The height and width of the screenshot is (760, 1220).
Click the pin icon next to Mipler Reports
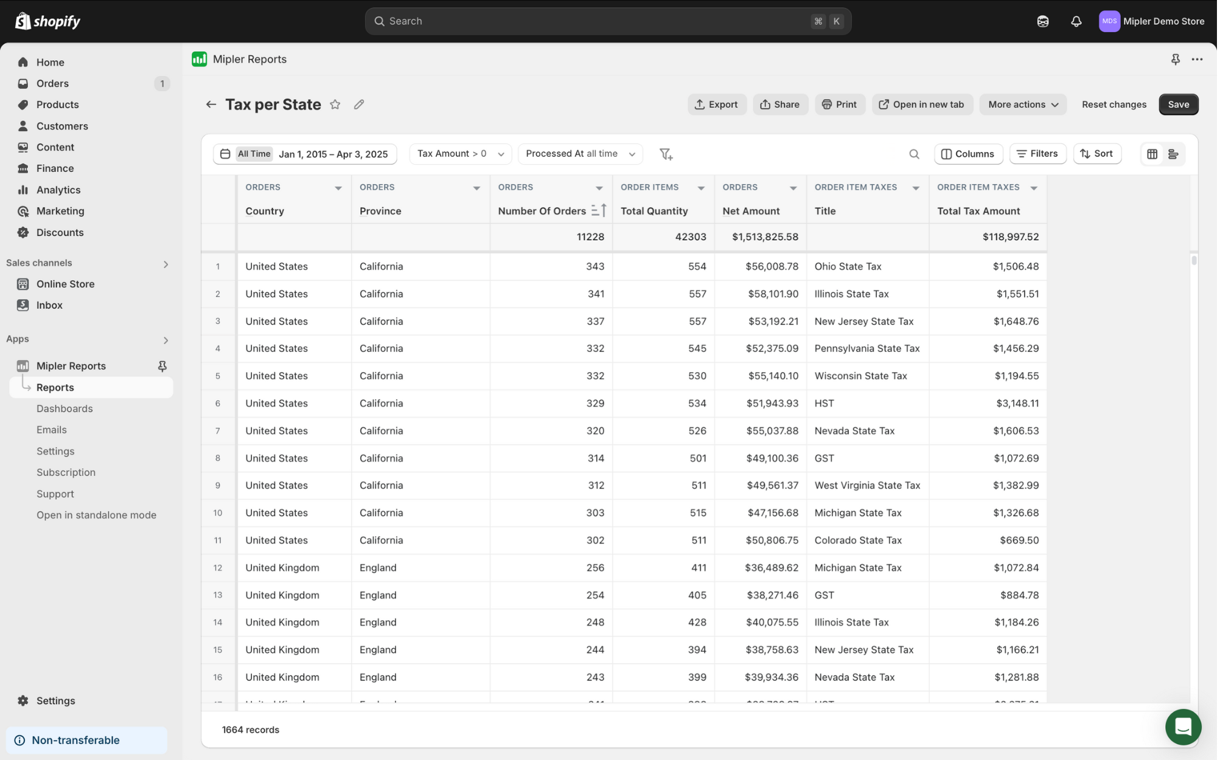[162, 367]
